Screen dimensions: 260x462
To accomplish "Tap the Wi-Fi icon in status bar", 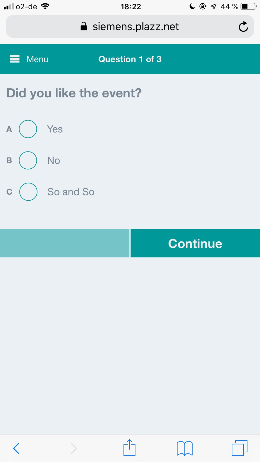I will [x=45, y=6].
